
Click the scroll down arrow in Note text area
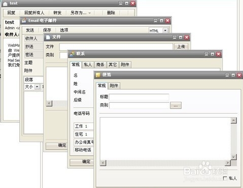coord(233,157)
